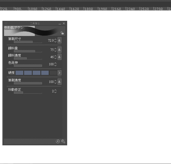Image resolution: width=171 pixels, height=164 pixels.
Task: Click the 顏料濃度 stepper arrows
Action: (55, 57)
